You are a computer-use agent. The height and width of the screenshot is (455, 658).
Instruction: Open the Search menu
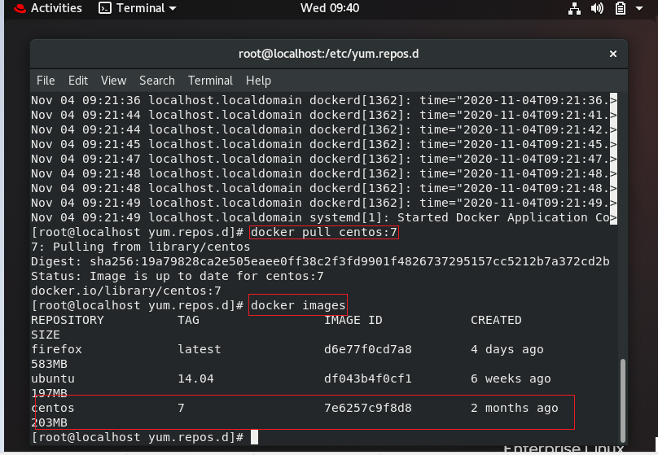[x=157, y=81]
